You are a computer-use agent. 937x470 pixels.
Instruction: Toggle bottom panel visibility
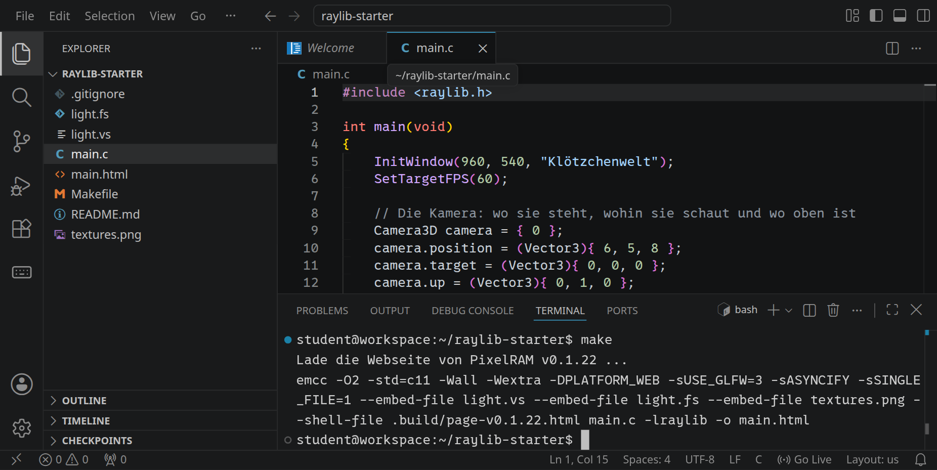pos(900,16)
